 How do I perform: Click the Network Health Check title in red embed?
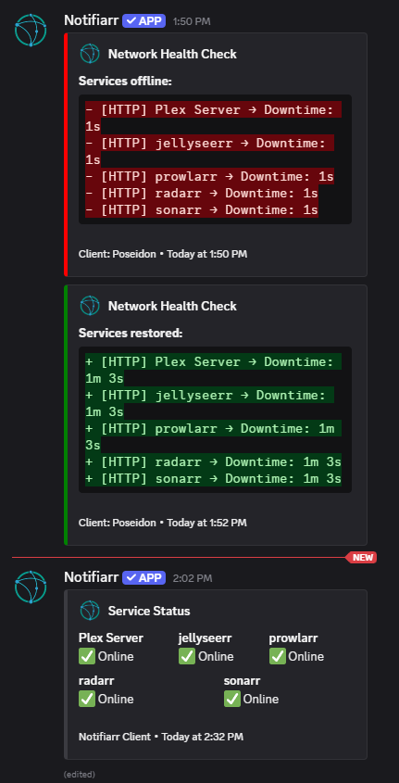click(x=172, y=54)
